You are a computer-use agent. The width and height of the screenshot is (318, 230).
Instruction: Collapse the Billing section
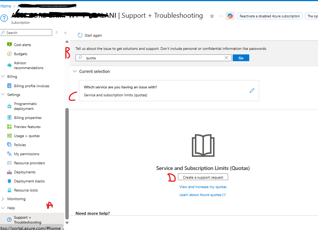click(x=3, y=76)
